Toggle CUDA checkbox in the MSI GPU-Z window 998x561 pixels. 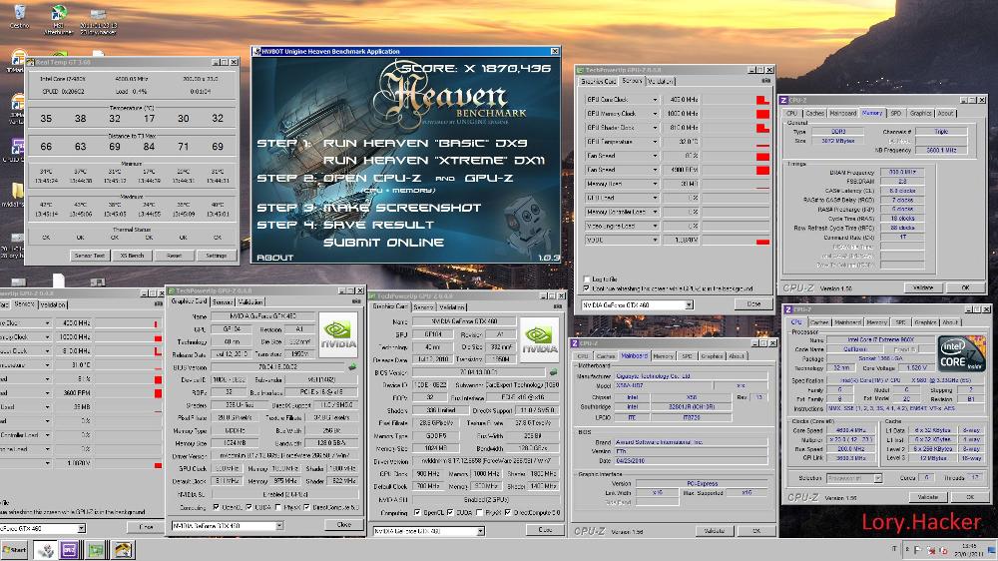coord(249,507)
